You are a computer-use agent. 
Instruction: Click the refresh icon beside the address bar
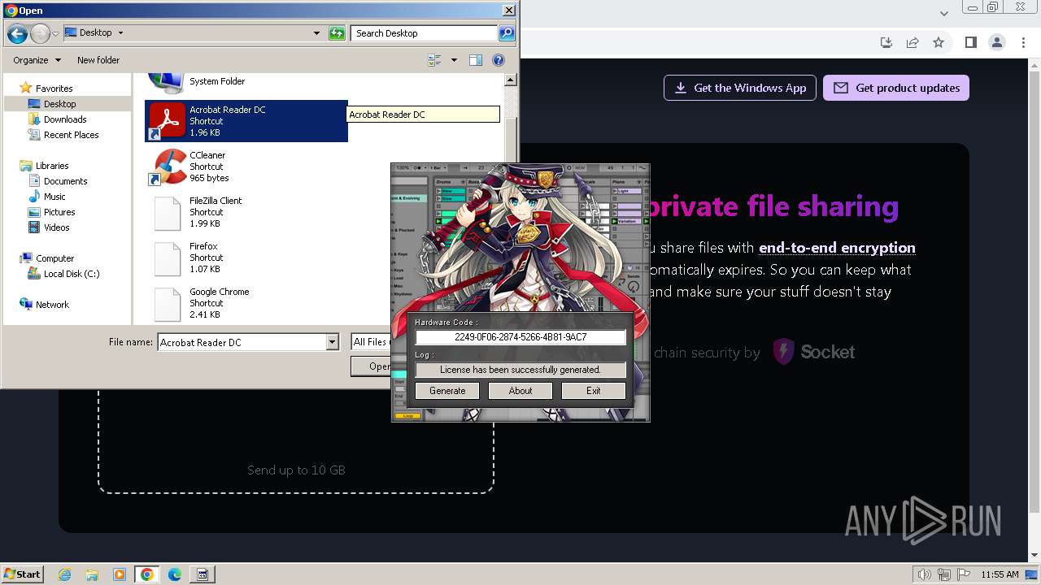pos(337,33)
